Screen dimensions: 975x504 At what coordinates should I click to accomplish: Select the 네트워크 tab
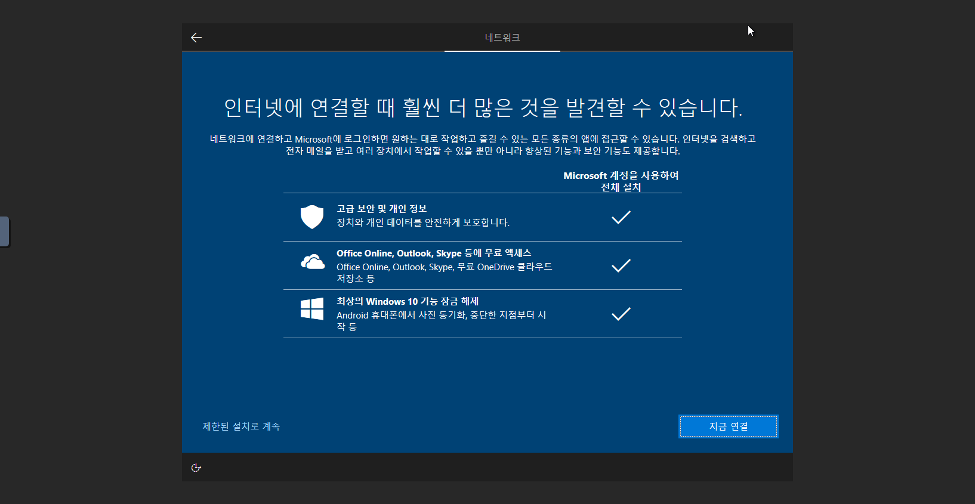tap(502, 38)
